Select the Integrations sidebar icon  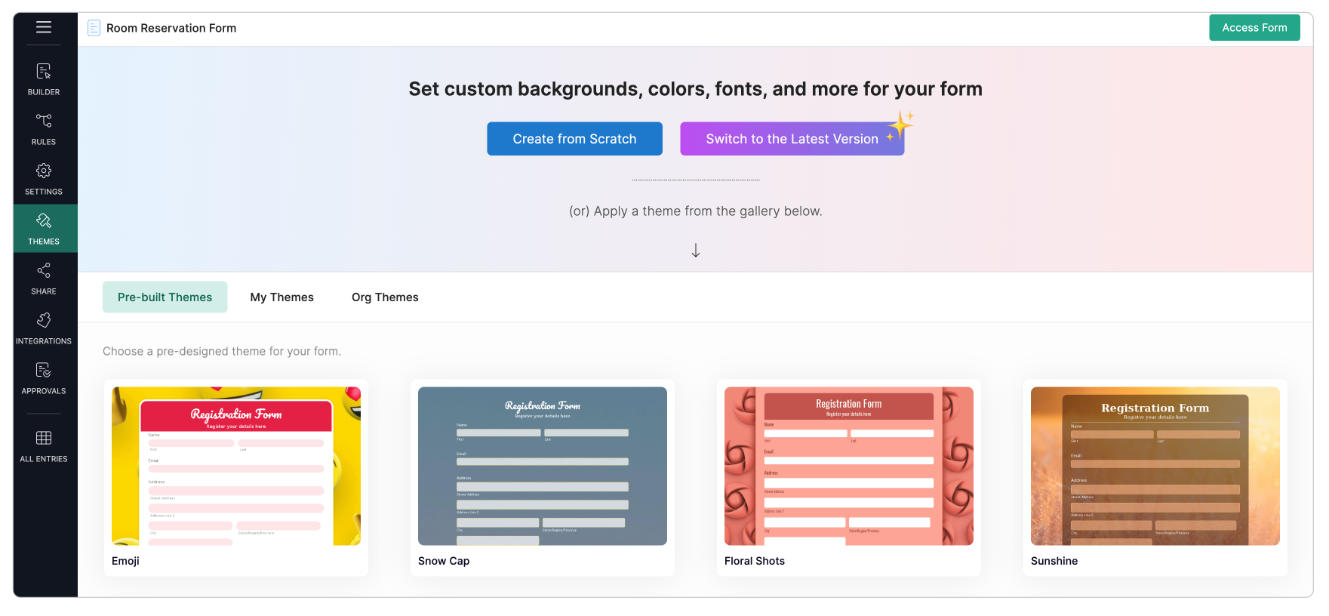pos(43,326)
